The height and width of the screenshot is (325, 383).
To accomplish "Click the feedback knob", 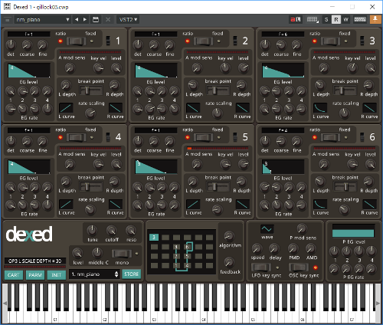I will coord(229,262).
